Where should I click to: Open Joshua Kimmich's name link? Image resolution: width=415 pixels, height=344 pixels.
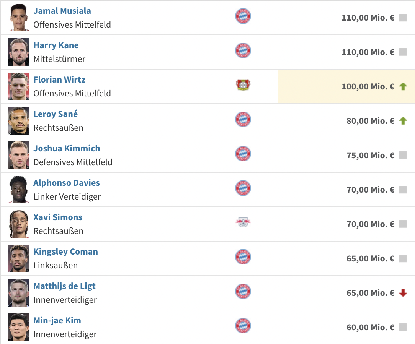(67, 148)
